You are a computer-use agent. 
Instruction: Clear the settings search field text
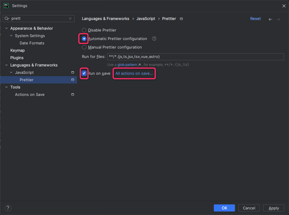tap(70, 19)
